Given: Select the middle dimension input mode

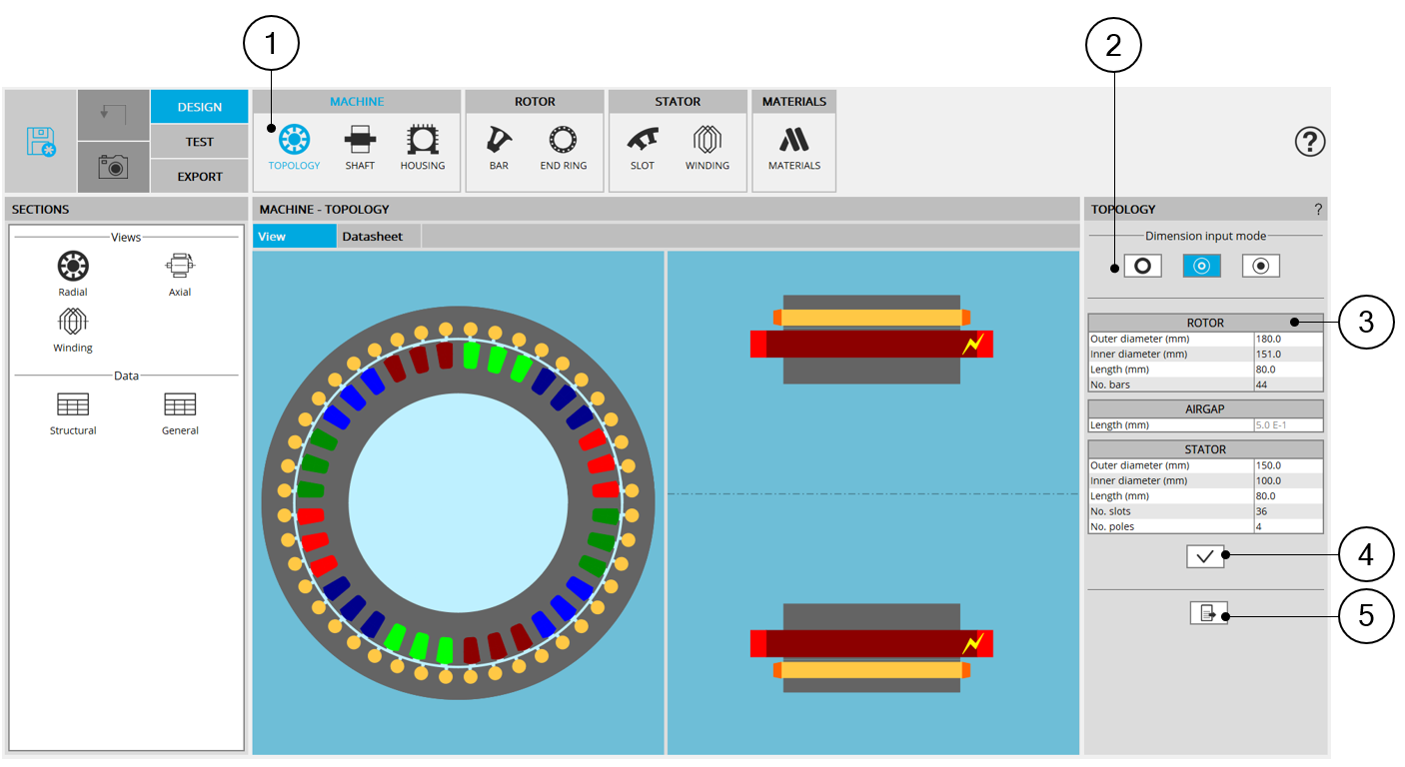Looking at the screenshot, I should pos(1202,266).
